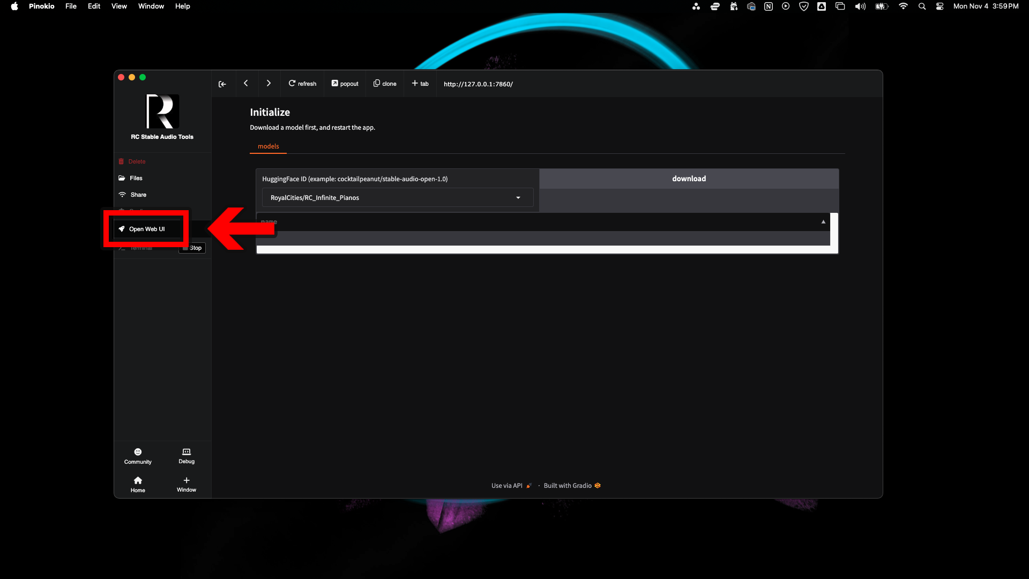
Task: Open the Apple menu
Action: (14, 6)
